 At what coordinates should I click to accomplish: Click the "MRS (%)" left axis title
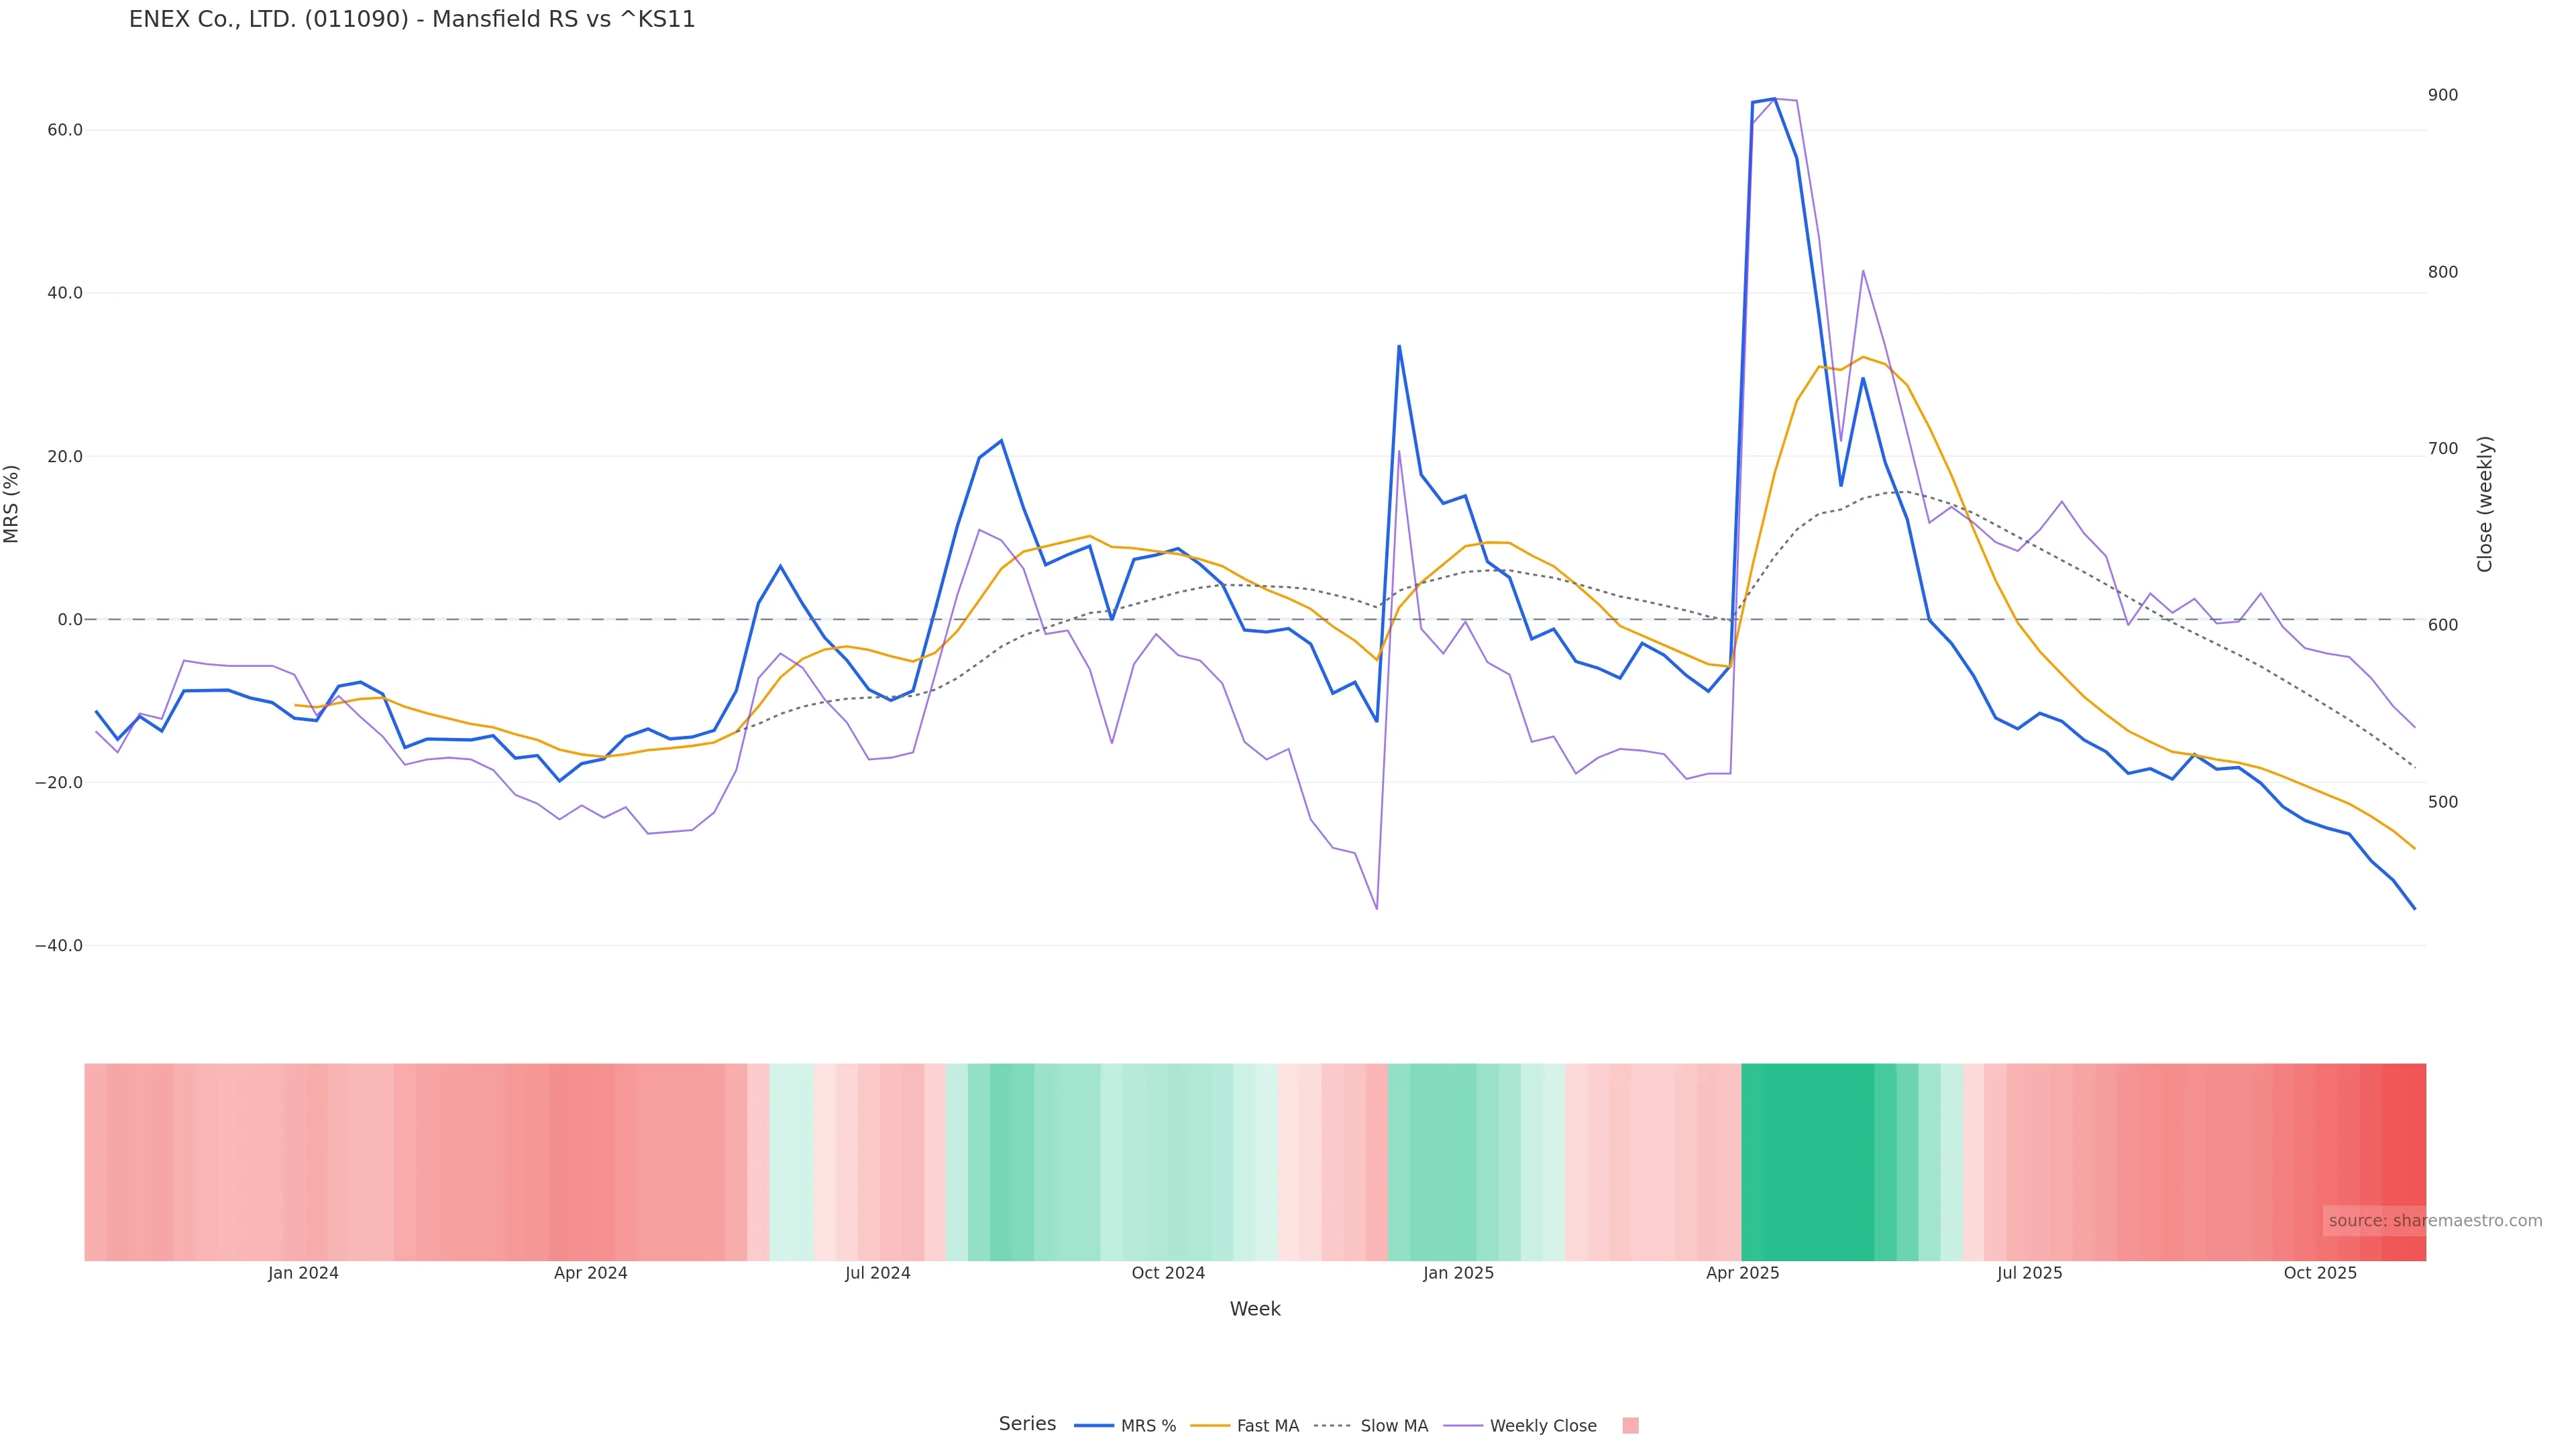[x=12, y=504]
